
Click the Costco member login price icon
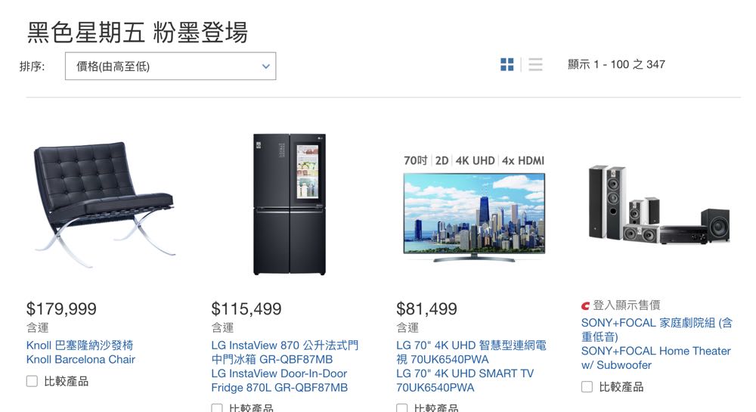pyautogui.click(x=585, y=305)
